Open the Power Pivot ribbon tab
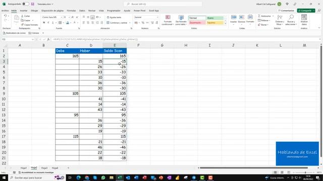This screenshot has width=323, height=181. click(x=139, y=11)
